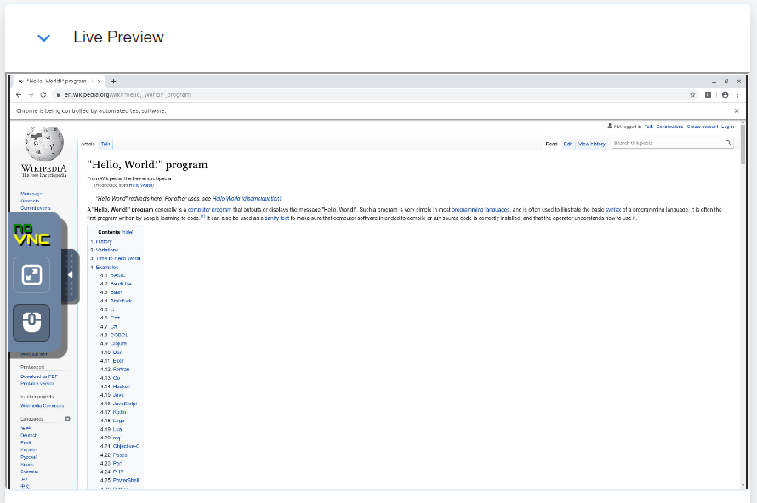Image resolution: width=757 pixels, height=503 pixels.
Task: Open the Current events sidebar link
Action: point(35,208)
